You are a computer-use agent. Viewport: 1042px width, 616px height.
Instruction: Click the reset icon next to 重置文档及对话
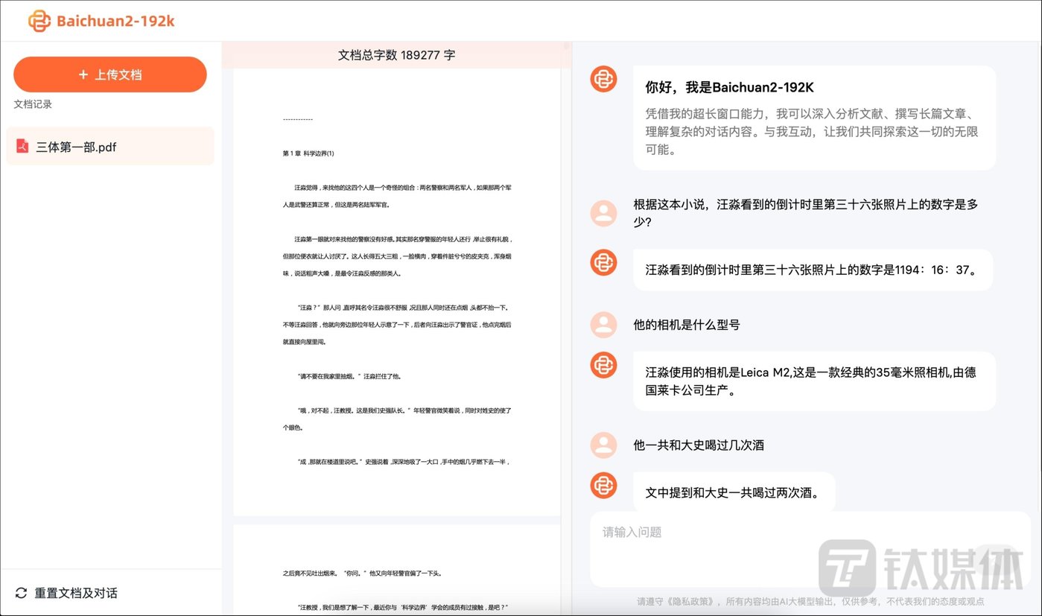[x=22, y=593]
